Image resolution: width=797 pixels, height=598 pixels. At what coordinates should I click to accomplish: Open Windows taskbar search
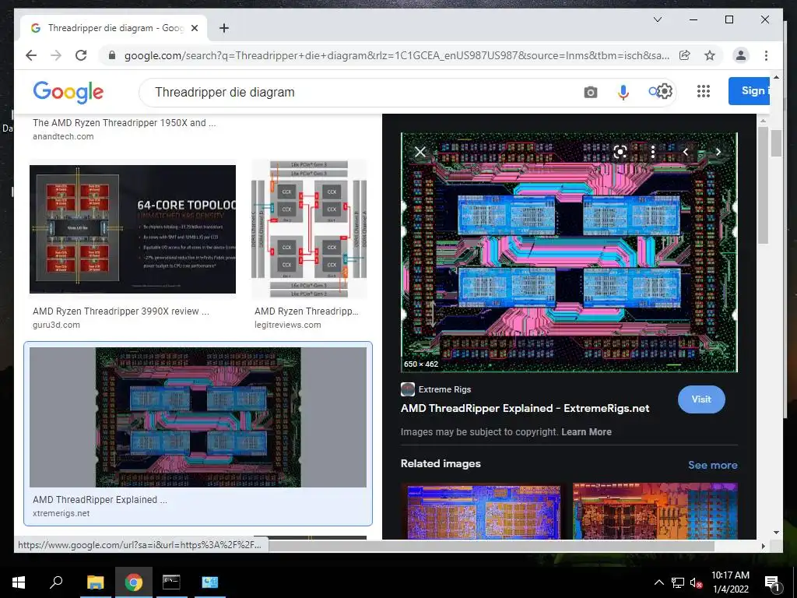[x=56, y=581]
